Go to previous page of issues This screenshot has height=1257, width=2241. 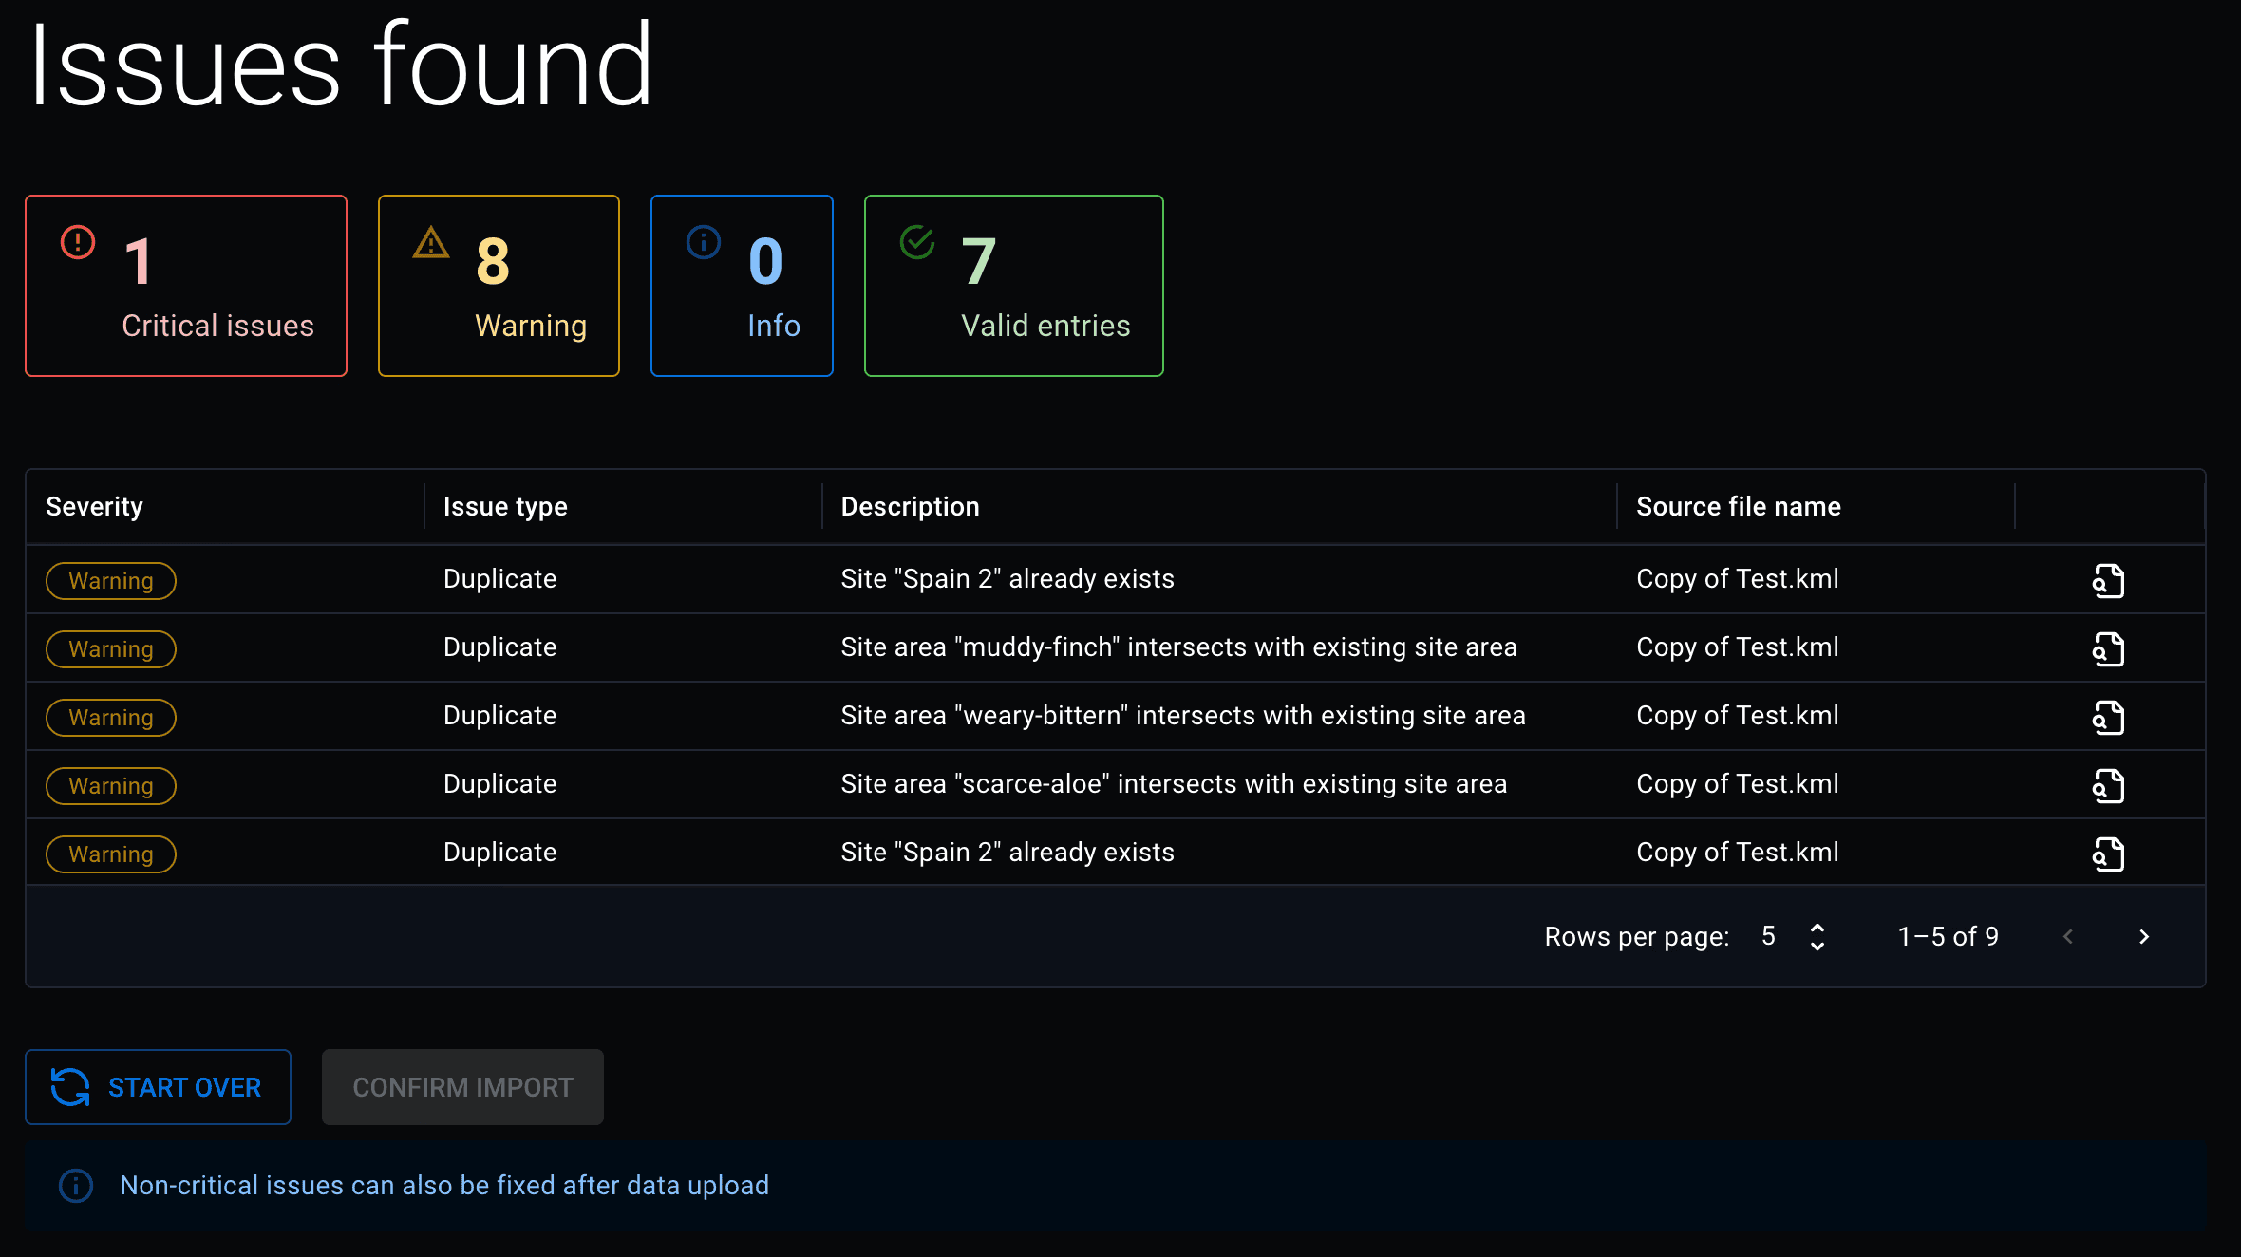2068,937
